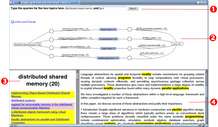Click circle node between parallel applications and java

click(130, 58)
